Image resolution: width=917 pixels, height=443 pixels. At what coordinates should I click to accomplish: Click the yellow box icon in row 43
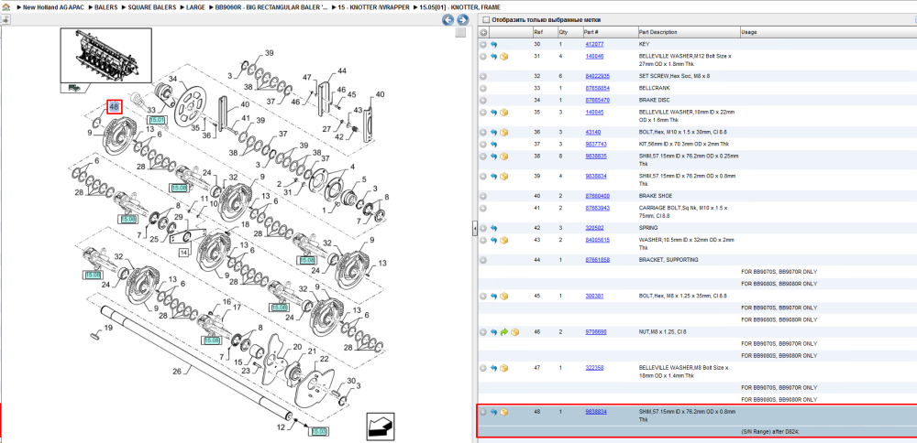click(x=504, y=240)
